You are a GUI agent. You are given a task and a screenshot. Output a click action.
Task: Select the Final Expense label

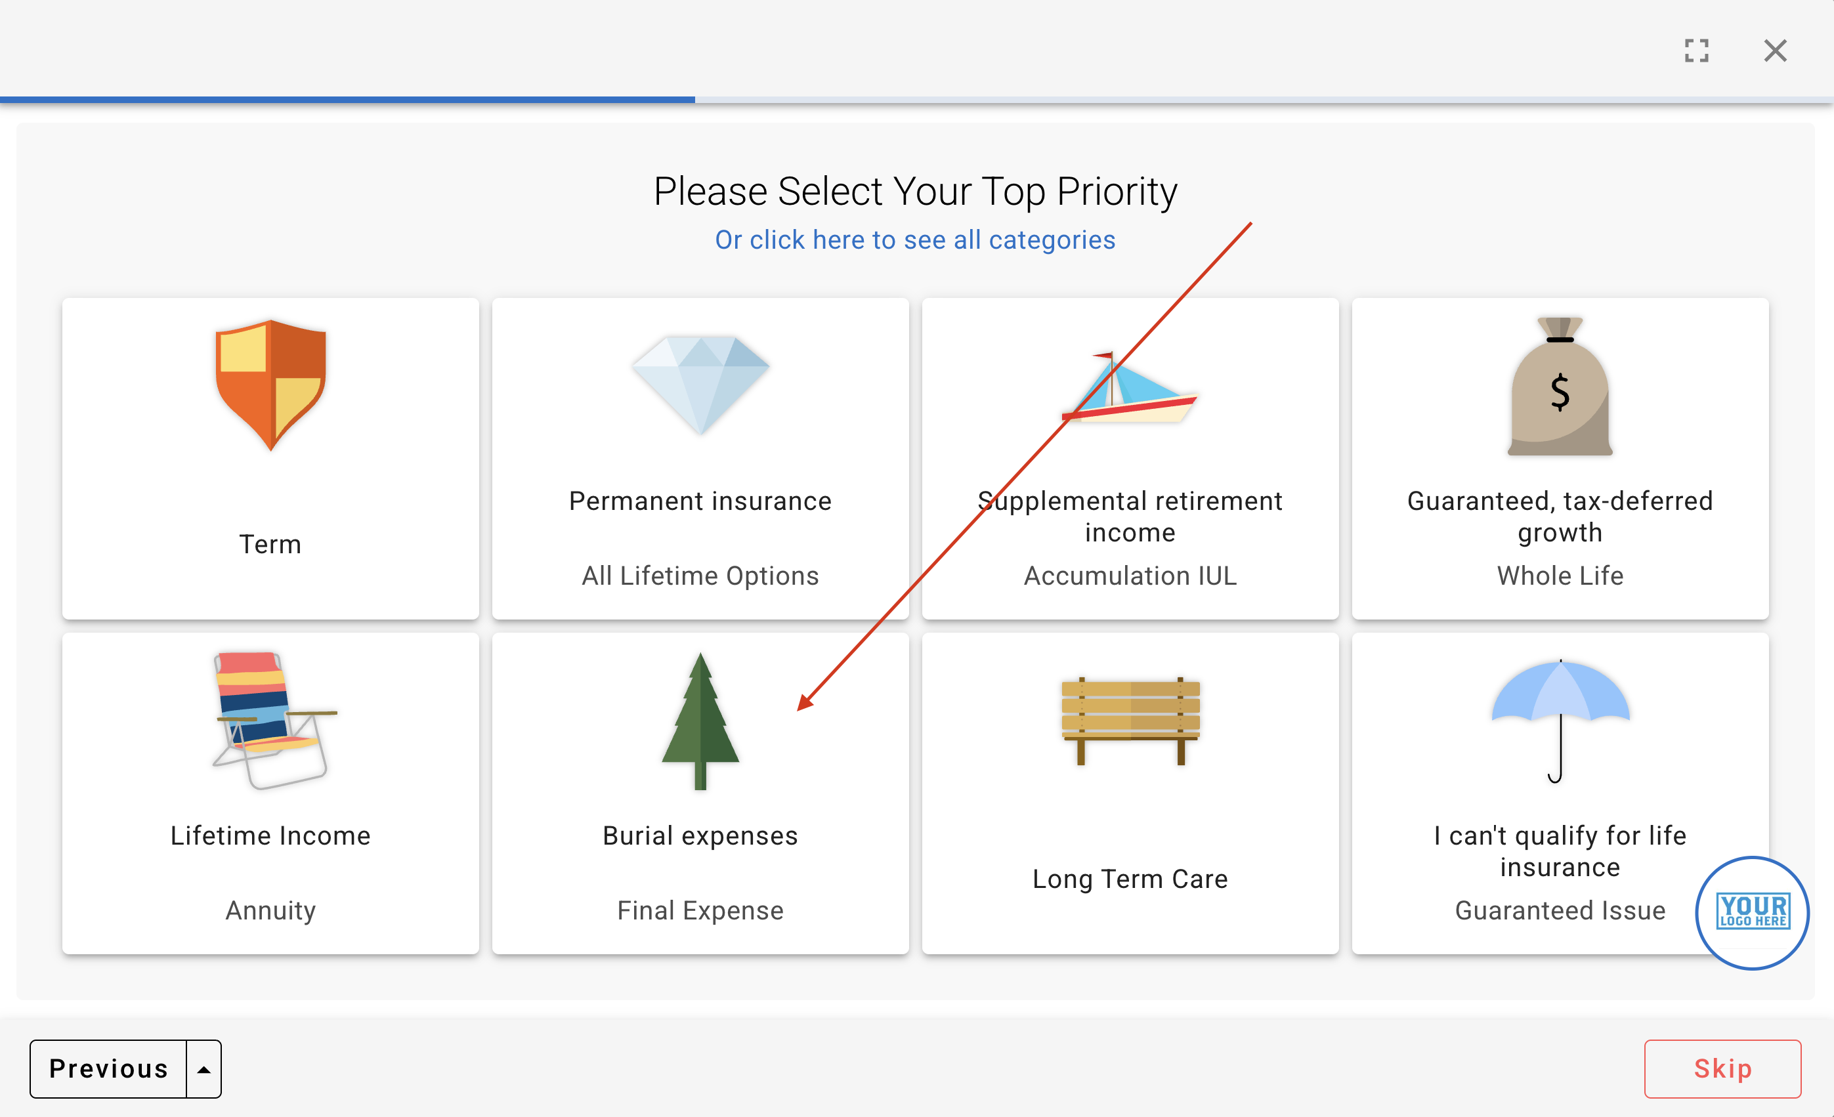[x=700, y=910]
